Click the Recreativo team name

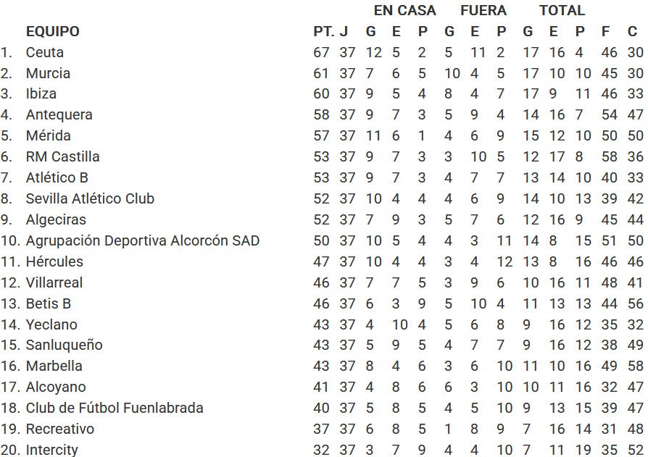(60, 429)
